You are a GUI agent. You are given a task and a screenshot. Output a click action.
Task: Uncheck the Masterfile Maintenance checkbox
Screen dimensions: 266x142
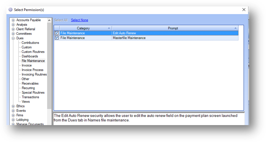(56, 38)
